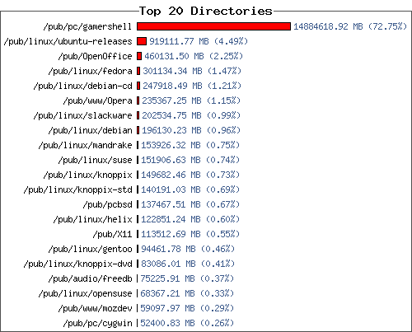Image resolution: width=412 pixels, height=332 pixels.
Task: Click the /pub/audio/freedb directory label
Action: [90, 279]
